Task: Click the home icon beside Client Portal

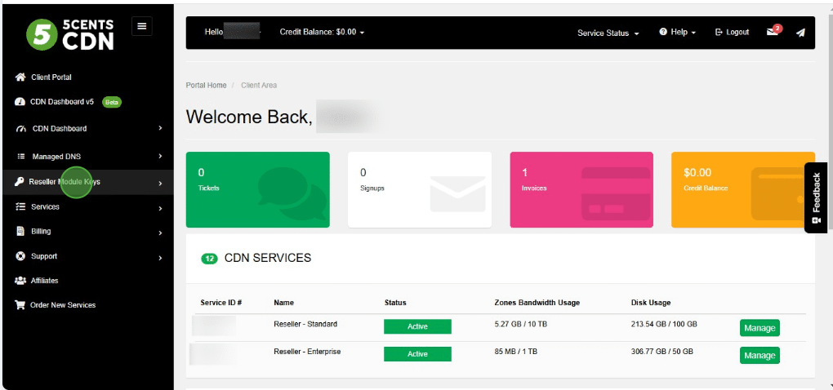Action: (20, 77)
